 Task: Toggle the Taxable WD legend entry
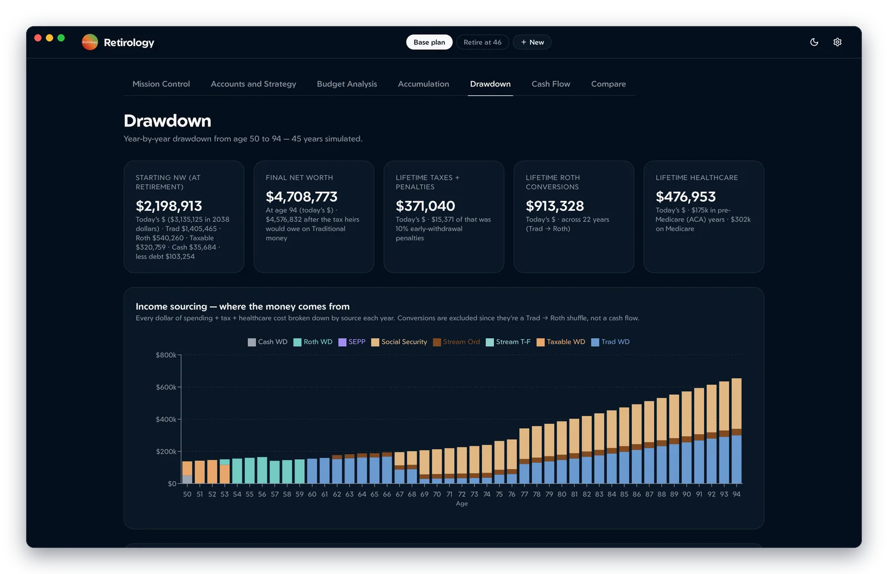click(561, 342)
